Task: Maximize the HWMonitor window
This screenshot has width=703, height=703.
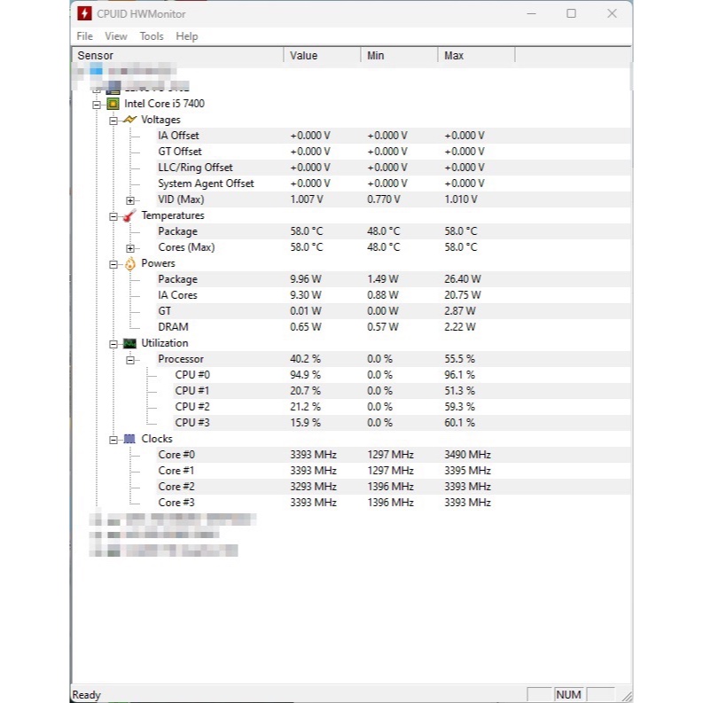Action: click(571, 13)
